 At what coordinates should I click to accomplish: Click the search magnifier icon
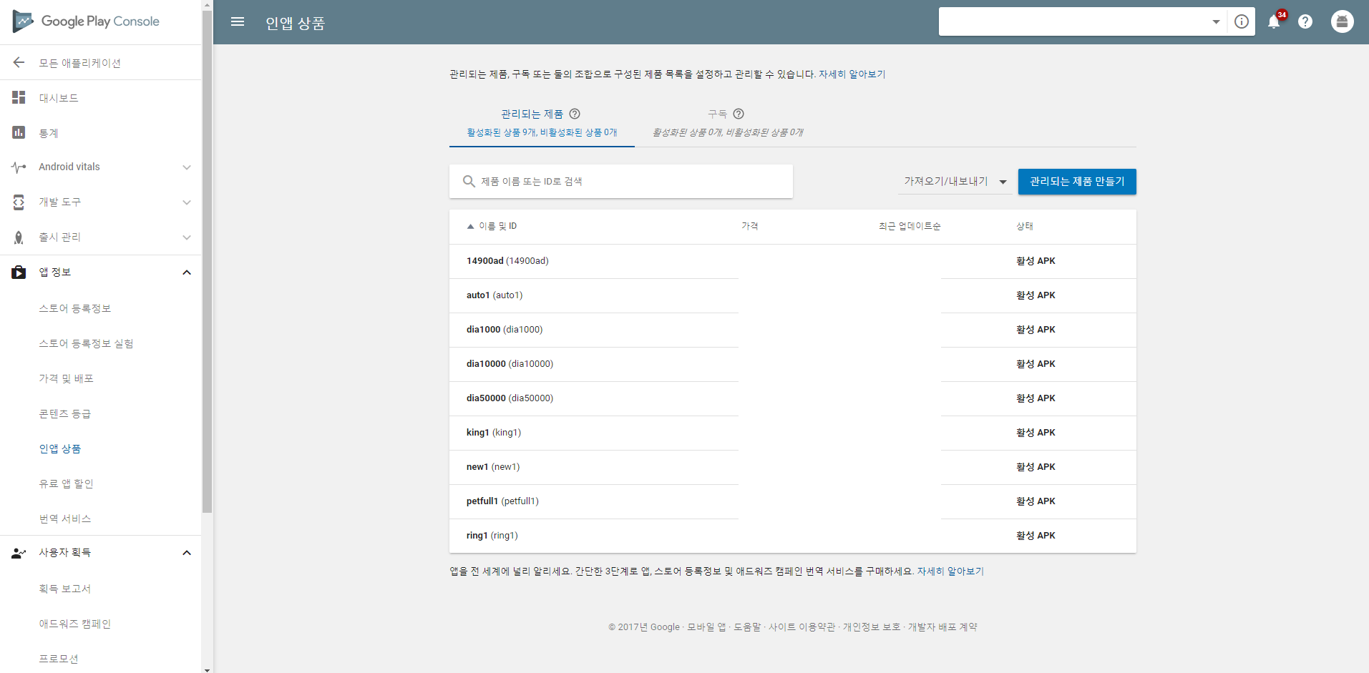tap(469, 182)
